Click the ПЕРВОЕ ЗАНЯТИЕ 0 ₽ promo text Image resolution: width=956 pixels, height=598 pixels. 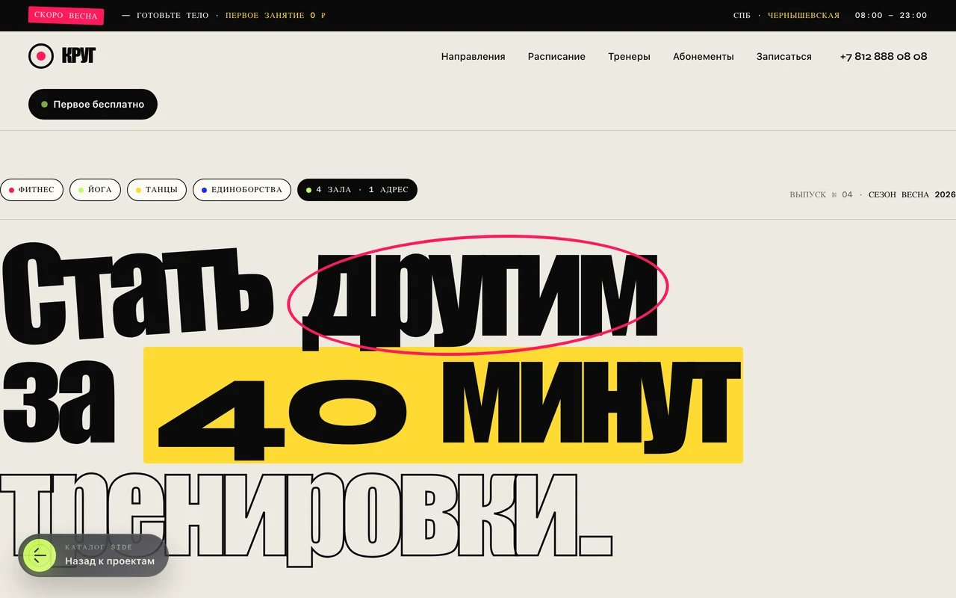pyautogui.click(x=276, y=16)
